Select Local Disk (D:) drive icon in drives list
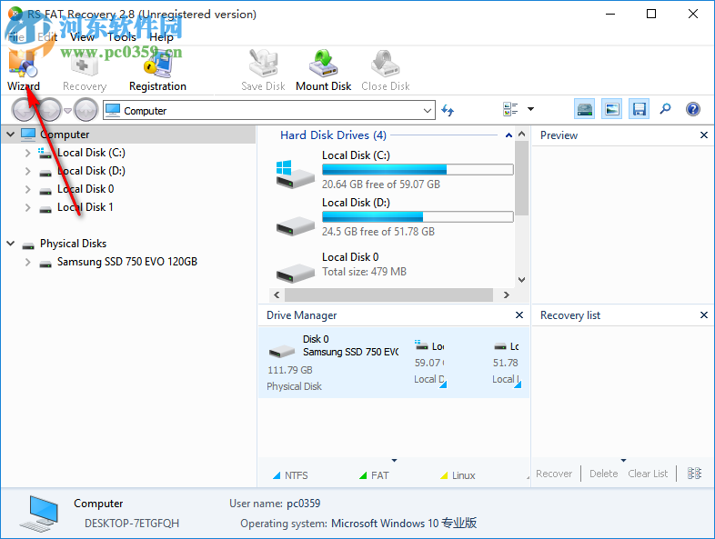 click(295, 226)
